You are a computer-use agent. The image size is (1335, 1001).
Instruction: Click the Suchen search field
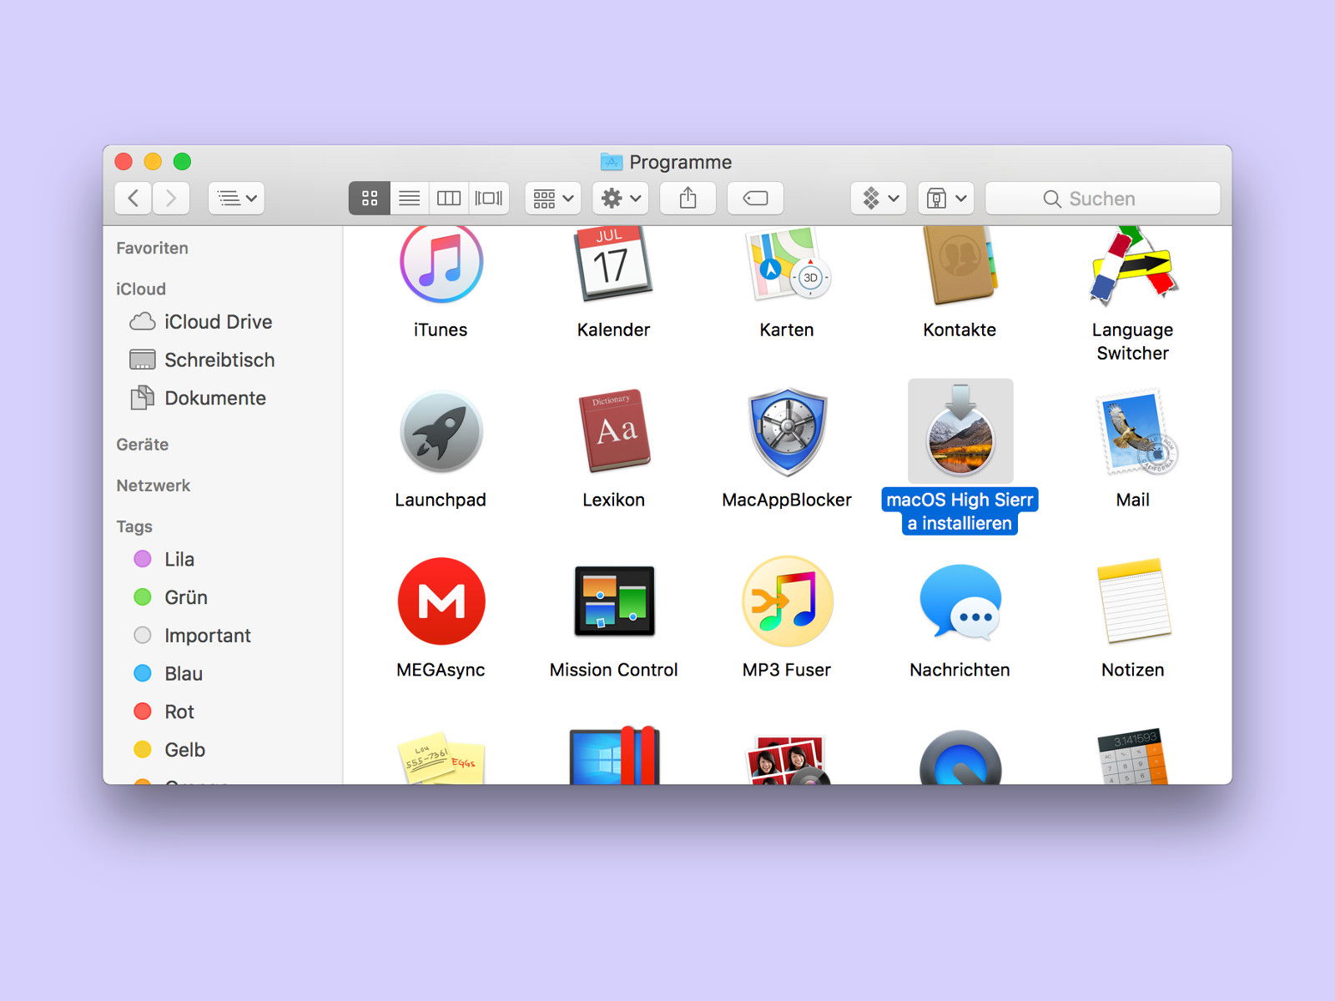pyautogui.click(x=1102, y=199)
